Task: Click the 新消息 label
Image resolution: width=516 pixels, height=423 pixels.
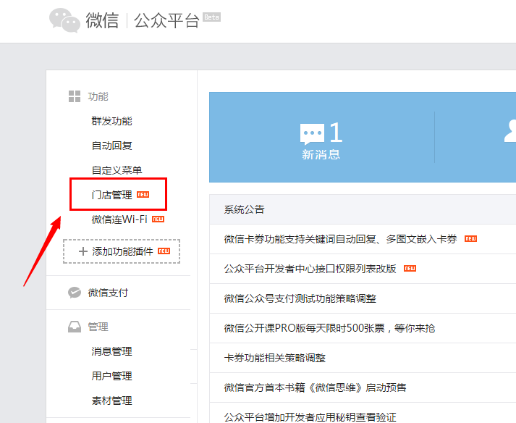Action: click(x=321, y=154)
